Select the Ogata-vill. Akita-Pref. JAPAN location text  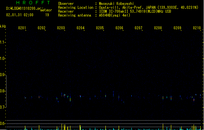click(149, 7)
